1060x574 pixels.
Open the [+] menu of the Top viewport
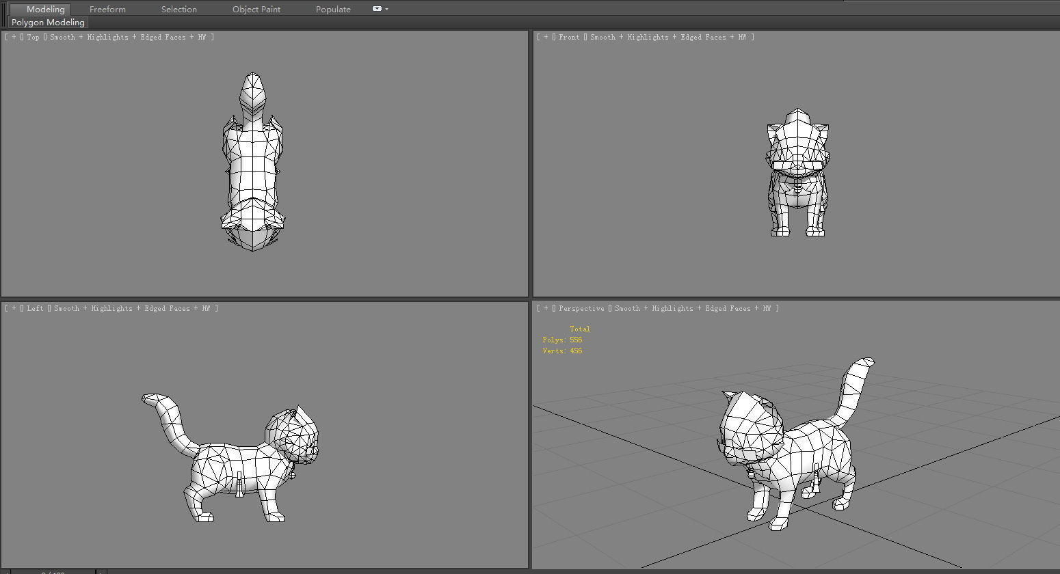coord(14,37)
